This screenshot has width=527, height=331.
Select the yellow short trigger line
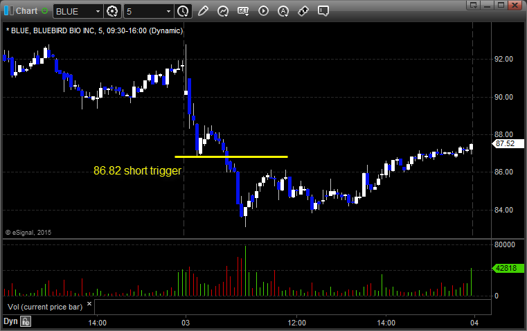point(231,156)
